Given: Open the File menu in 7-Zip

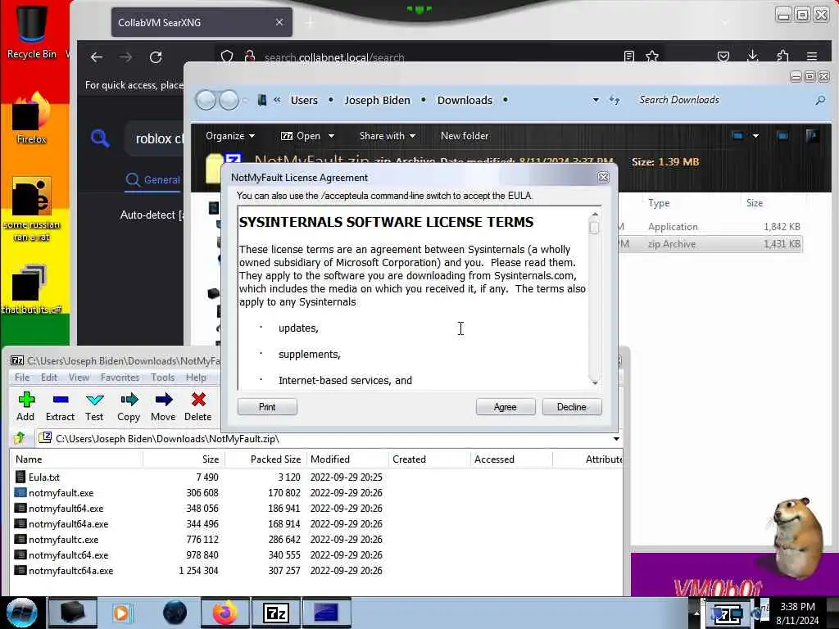Looking at the screenshot, I should (22, 377).
